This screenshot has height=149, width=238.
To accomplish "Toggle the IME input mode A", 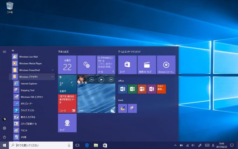I will point(213,145).
